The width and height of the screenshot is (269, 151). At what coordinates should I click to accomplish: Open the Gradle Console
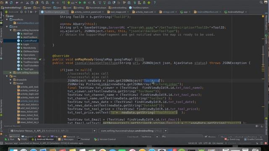coord(253,139)
